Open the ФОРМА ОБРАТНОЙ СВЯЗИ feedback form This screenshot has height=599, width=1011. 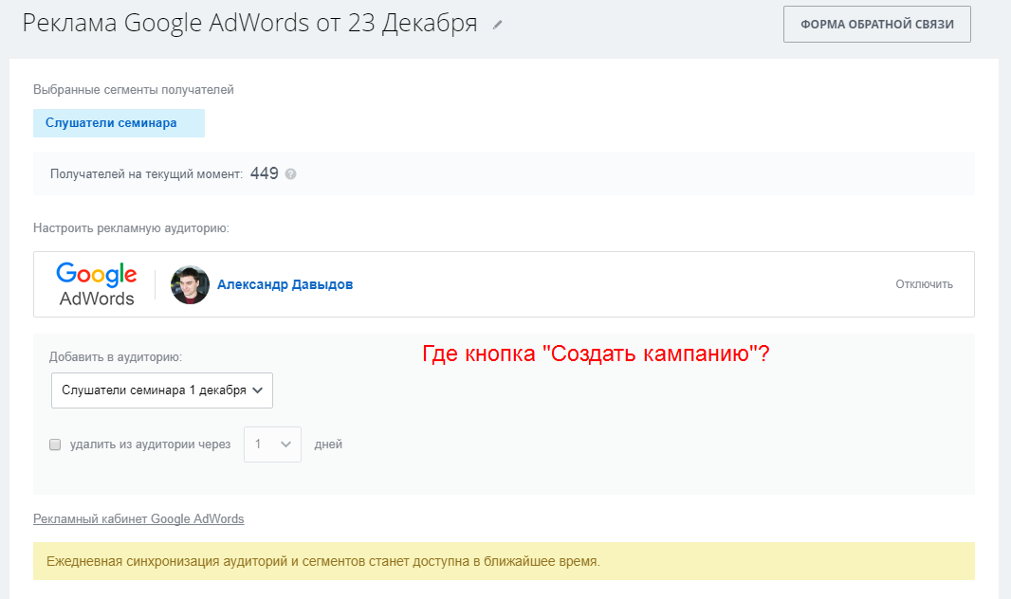tap(877, 25)
